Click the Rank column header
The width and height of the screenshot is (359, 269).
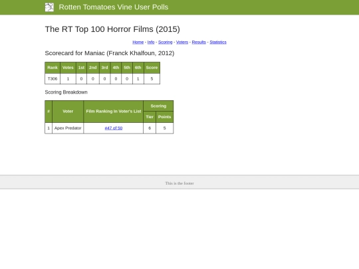pyautogui.click(x=53, y=68)
